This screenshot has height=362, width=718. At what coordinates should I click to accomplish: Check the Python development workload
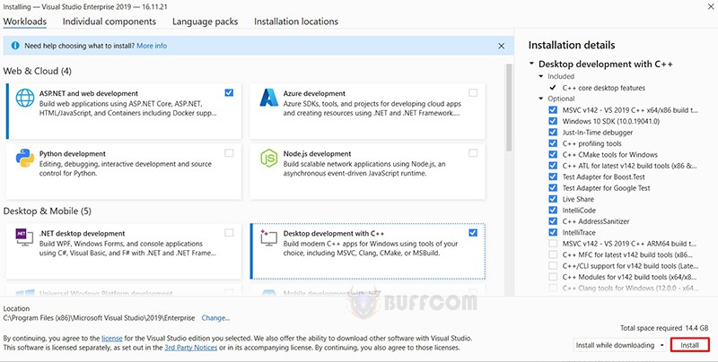229,153
